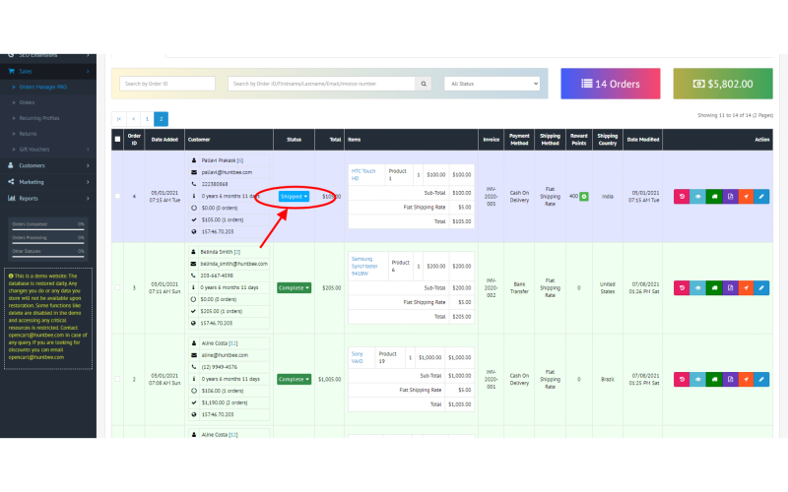Click the orange send icon for order 3
Viewport: 788px width, 492px height.
coord(746,287)
